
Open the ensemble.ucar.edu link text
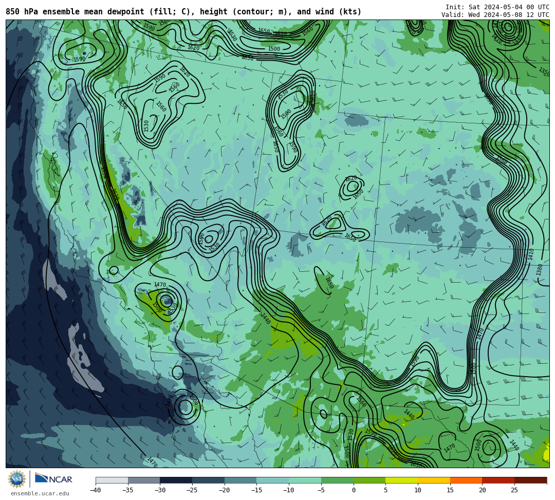[x=40, y=493]
